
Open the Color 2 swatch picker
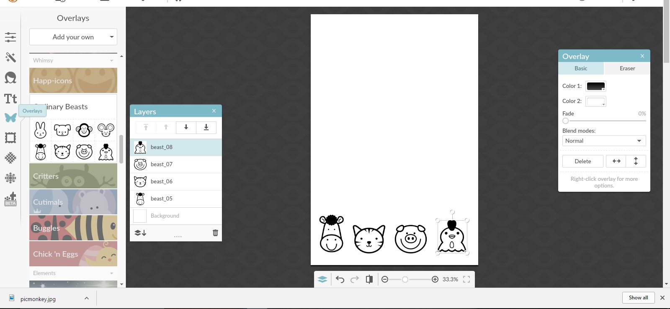coord(595,101)
